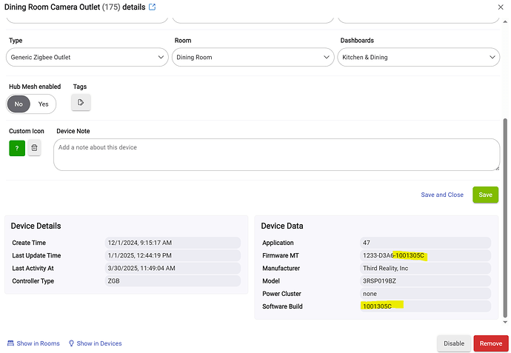Viewport: 511px width, 353px height.
Task: Click Show in Rooms link
Action: [33, 343]
